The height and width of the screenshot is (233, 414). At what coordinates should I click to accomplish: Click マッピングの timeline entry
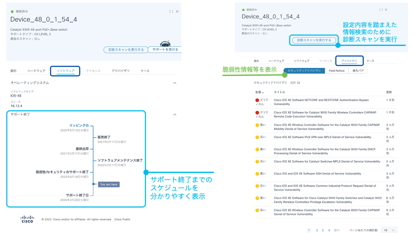(79, 126)
